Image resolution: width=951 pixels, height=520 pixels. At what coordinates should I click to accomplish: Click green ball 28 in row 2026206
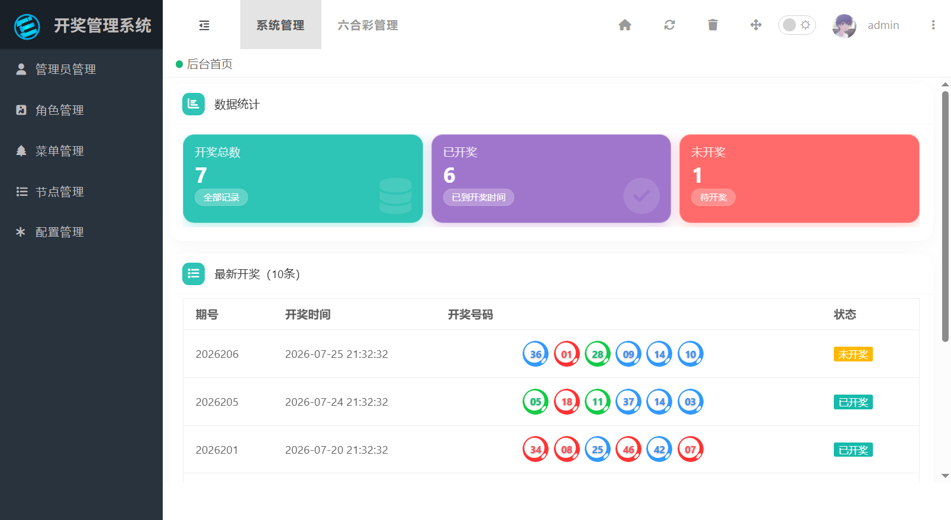[598, 354]
